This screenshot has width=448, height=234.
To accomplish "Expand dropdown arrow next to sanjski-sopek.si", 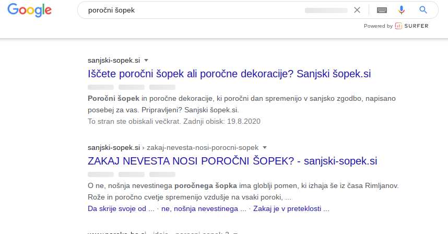I will (146, 60).
